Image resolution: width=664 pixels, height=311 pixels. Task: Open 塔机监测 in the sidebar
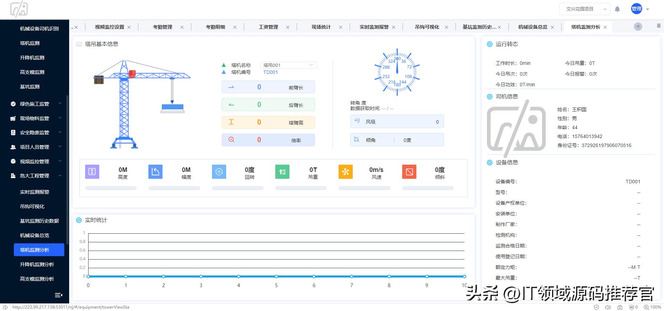(30, 43)
